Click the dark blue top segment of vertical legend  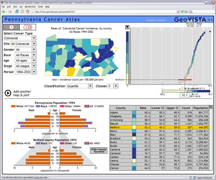(127, 37)
